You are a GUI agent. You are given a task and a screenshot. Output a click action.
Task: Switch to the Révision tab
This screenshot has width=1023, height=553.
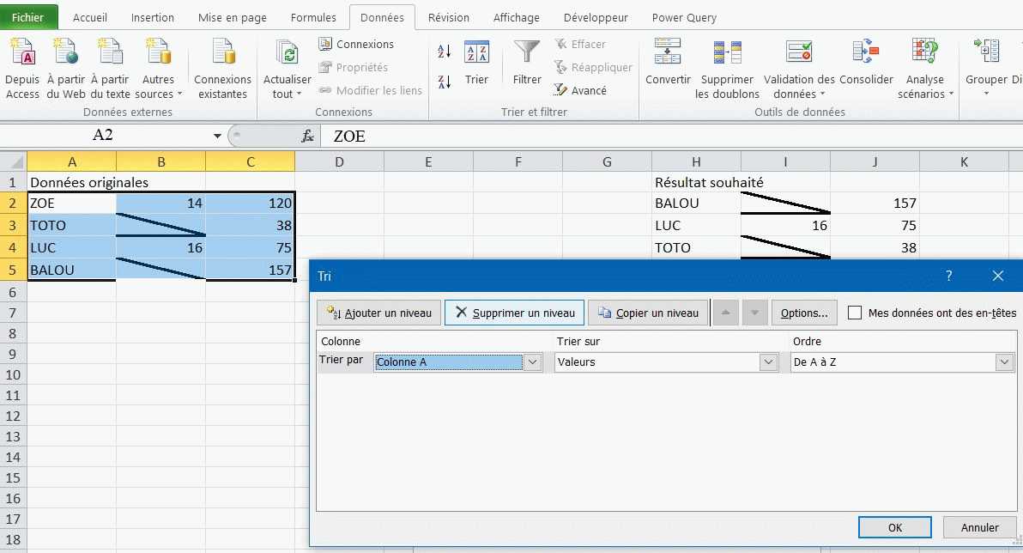click(x=448, y=18)
